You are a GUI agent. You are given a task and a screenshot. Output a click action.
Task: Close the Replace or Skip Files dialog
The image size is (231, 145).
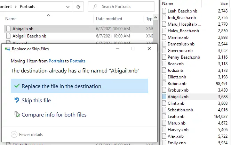pos(149,49)
